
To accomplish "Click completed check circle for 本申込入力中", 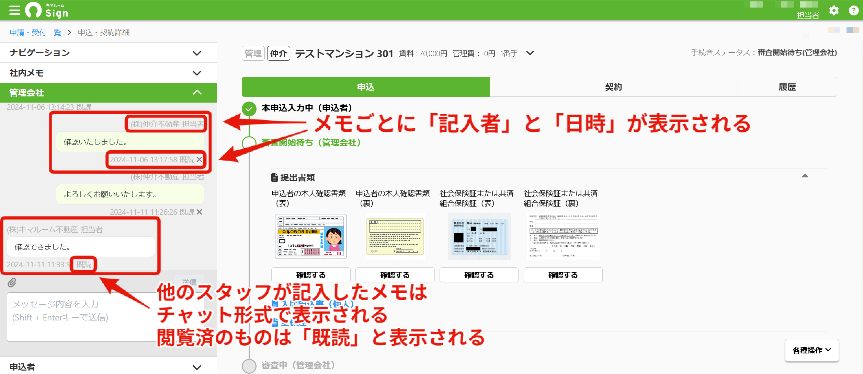I will point(249,109).
